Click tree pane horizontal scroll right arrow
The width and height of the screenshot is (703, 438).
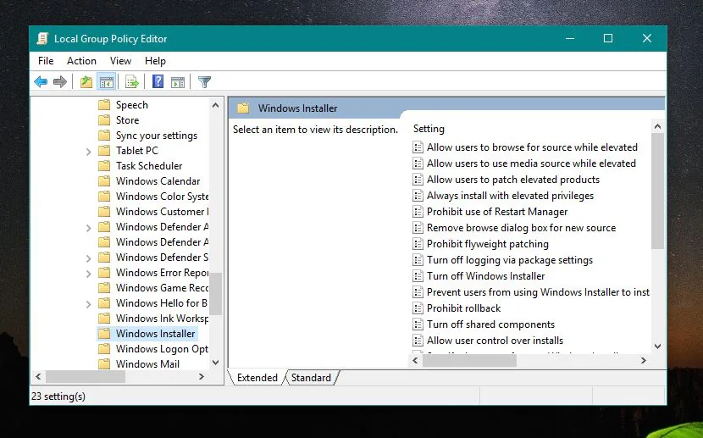[202, 377]
